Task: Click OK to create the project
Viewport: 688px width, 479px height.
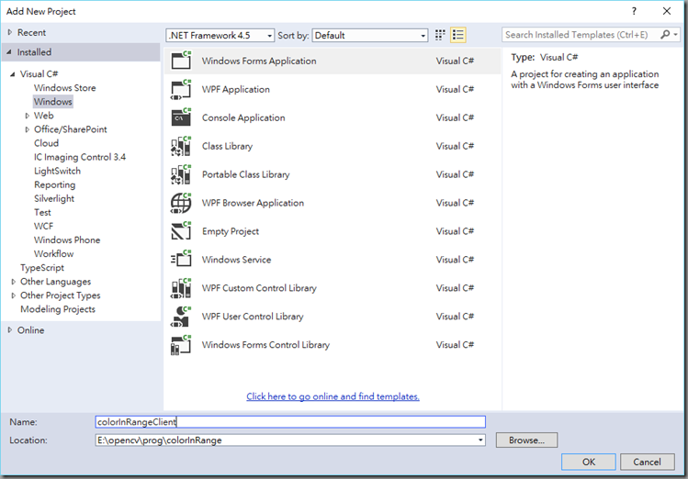Action: [x=589, y=462]
